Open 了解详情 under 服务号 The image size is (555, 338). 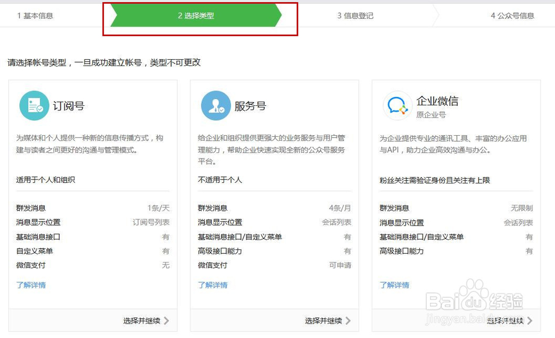(x=213, y=286)
